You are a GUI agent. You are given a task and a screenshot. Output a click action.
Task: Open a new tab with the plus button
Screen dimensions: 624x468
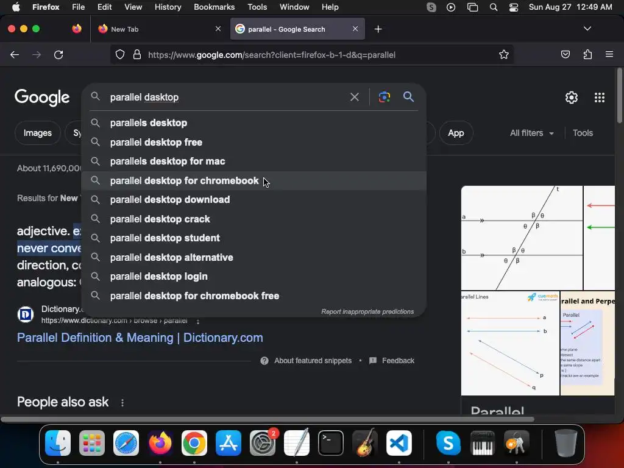(378, 29)
